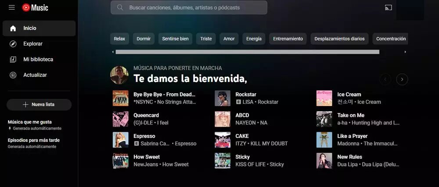Select the Concentración chip
The width and height of the screenshot is (439, 187).
[391, 39]
